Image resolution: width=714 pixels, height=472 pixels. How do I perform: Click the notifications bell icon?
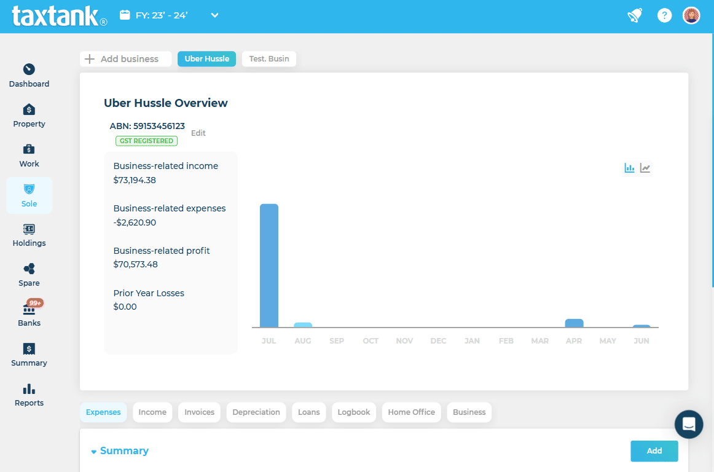click(635, 15)
